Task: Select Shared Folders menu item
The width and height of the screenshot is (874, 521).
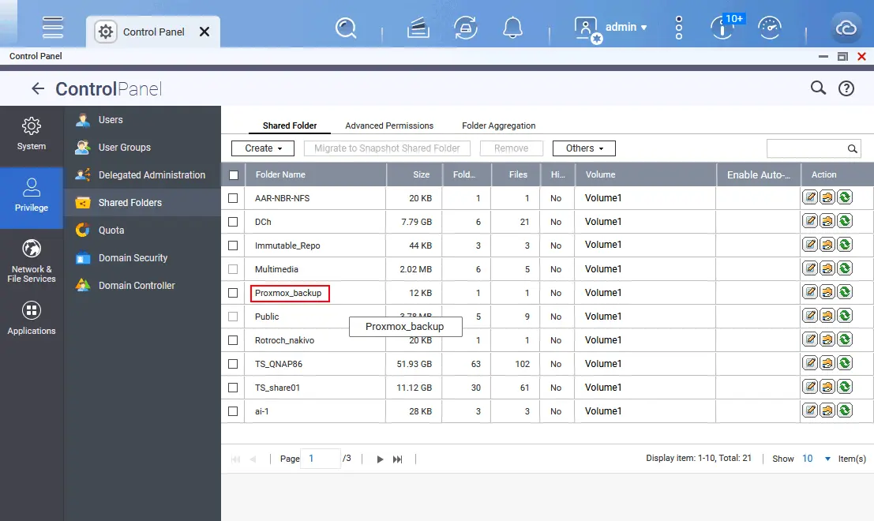Action: 142,202
